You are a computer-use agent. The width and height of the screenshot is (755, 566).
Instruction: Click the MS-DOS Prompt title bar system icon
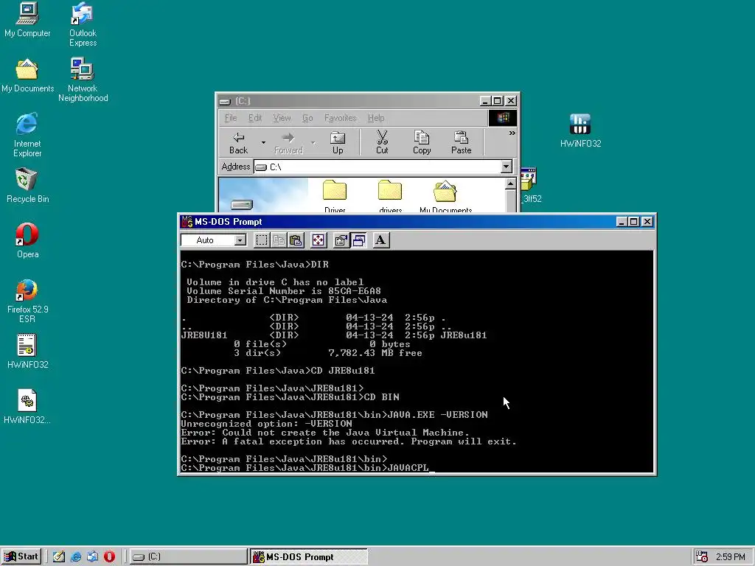(187, 221)
